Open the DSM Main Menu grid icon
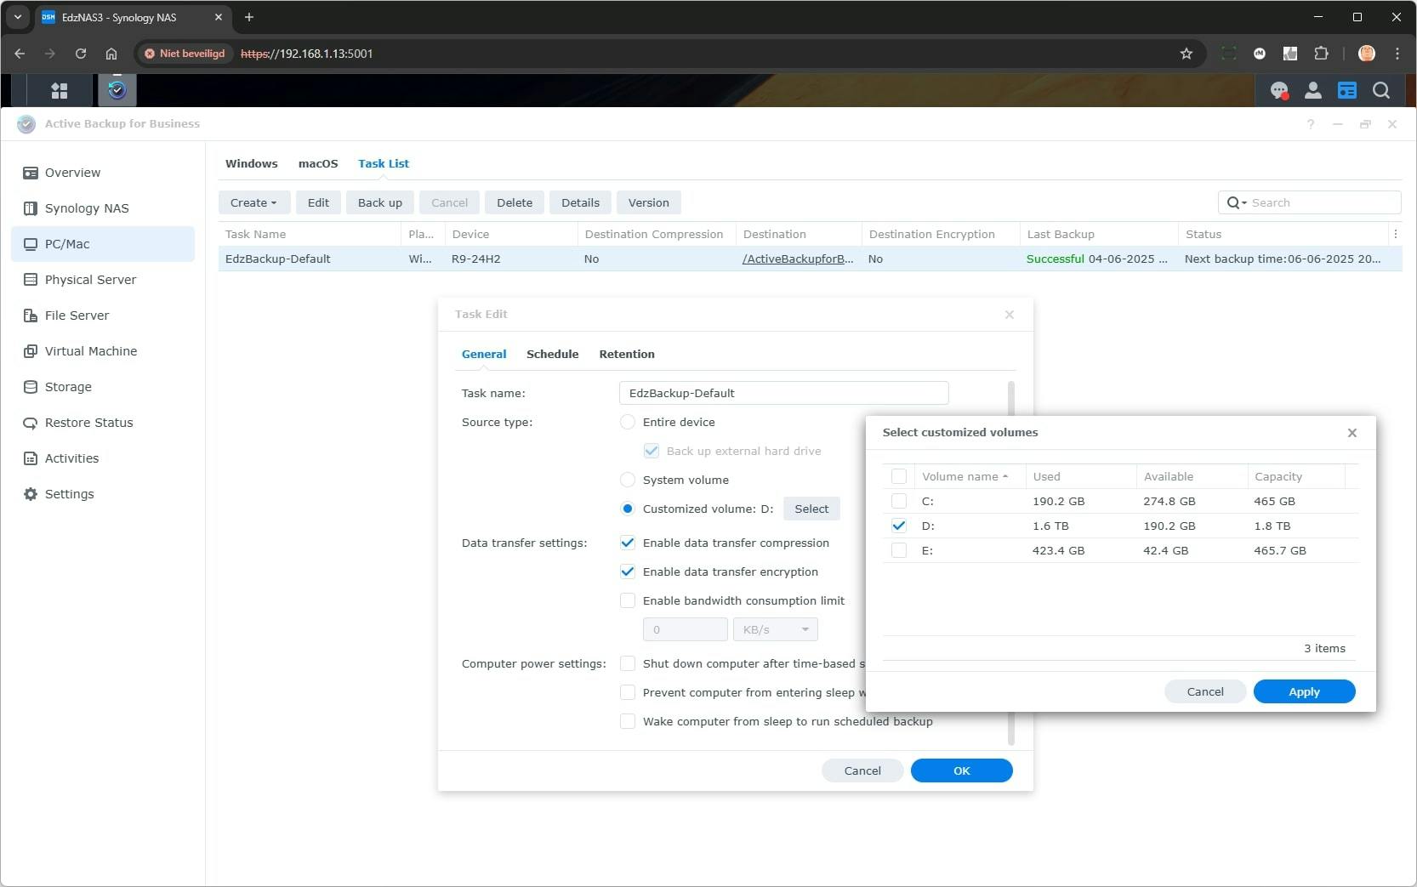Viewport: 1417px width, 887px height. tap(59, 90)
